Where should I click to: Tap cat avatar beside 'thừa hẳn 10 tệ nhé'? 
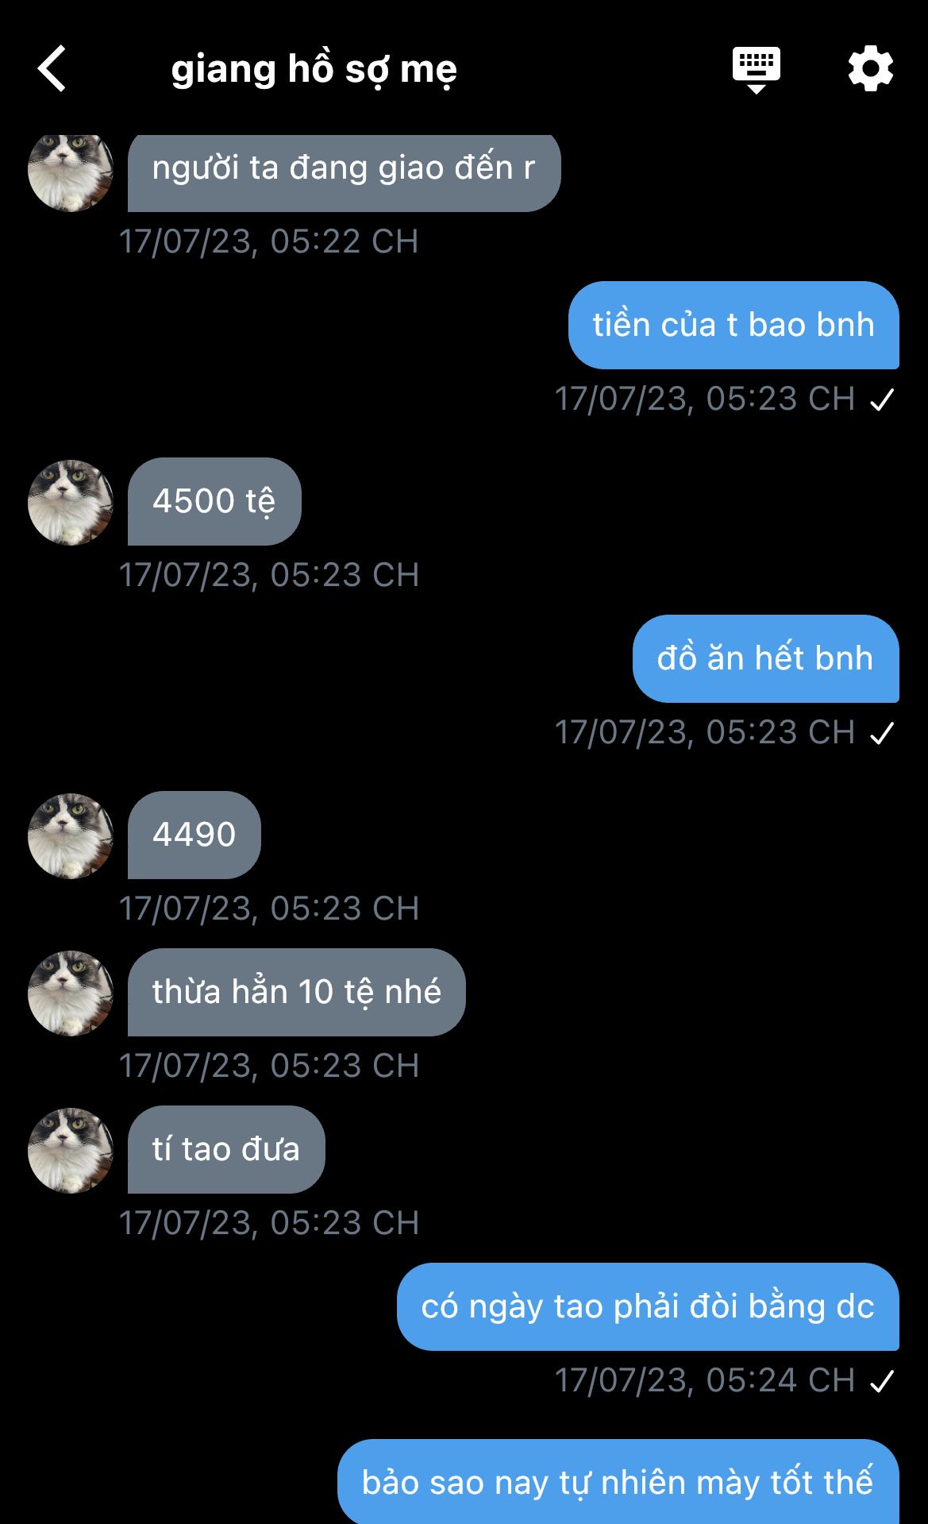click(x=71, y=993)
